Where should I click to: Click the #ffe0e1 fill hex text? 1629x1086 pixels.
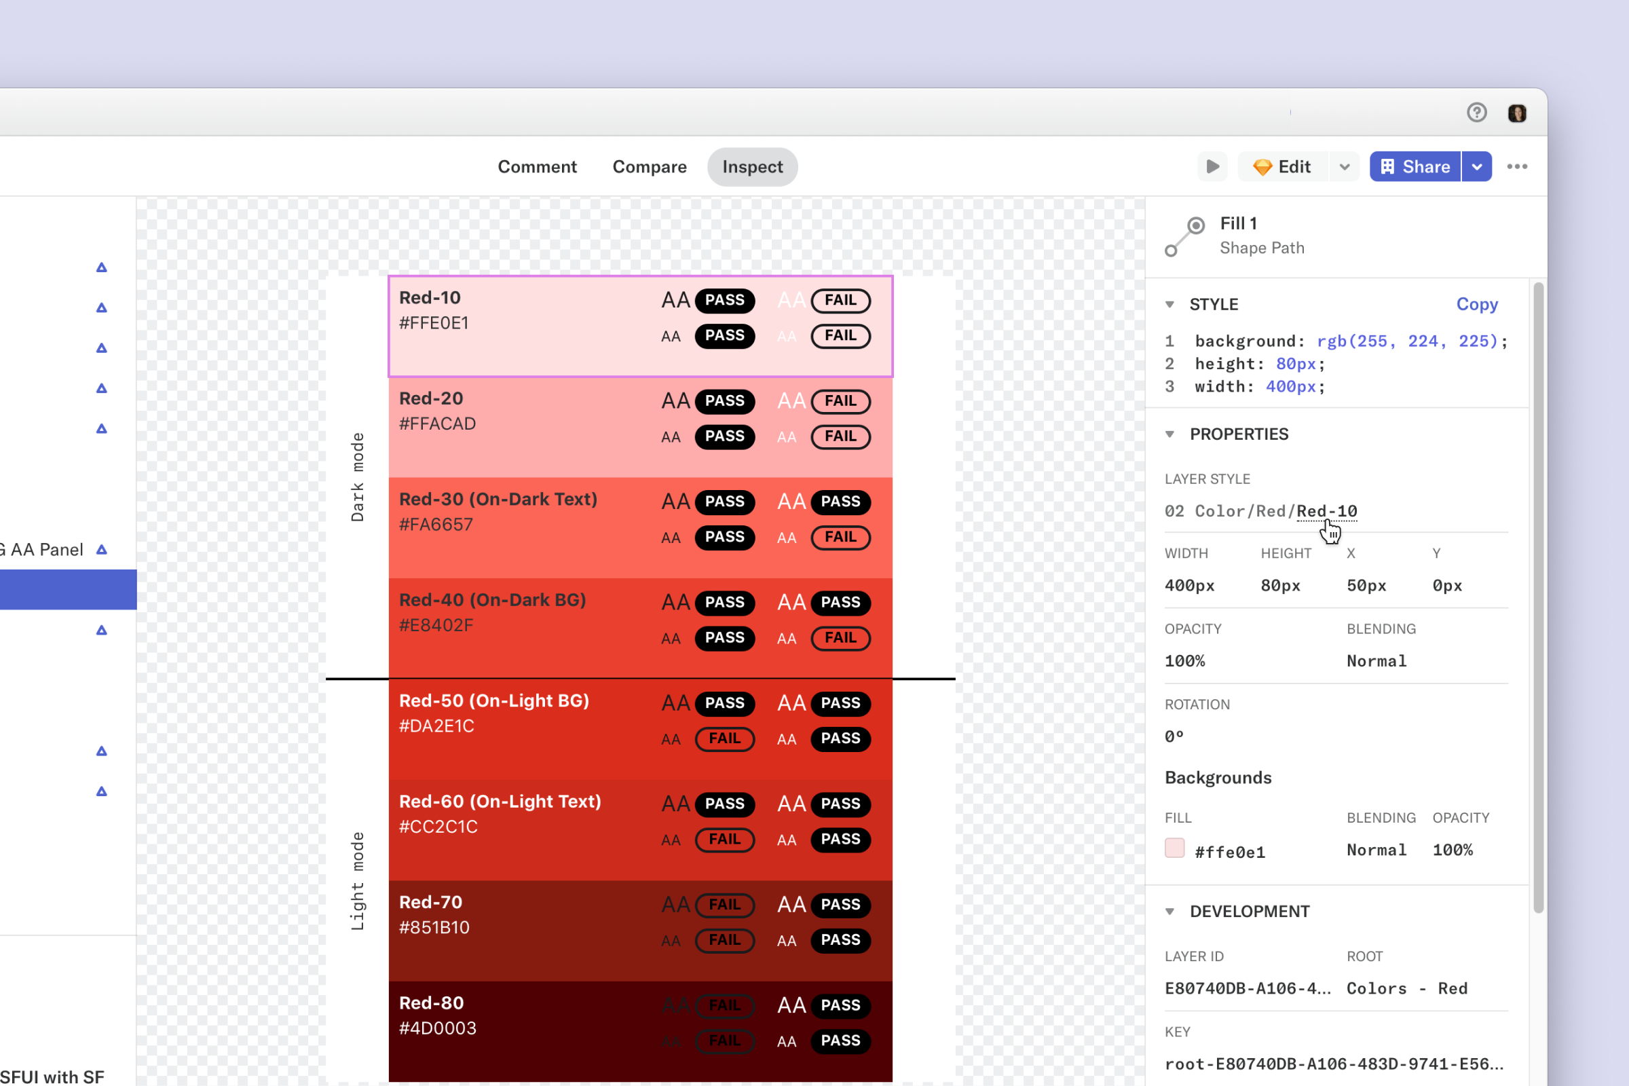[x=1230, y=853]
